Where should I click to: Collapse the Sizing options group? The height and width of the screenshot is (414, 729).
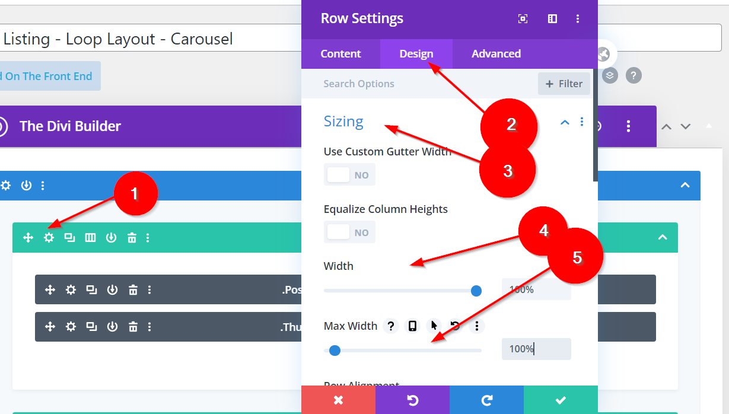click(x=565, y=122)
